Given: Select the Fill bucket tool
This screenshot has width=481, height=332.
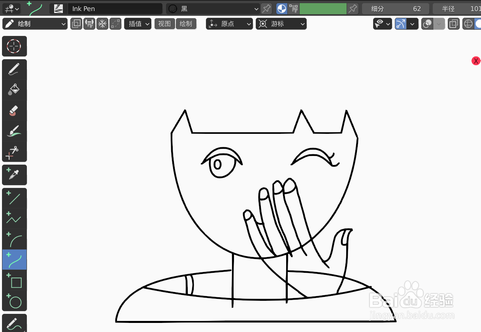Looking at the screenshot, I should (15, 90).
